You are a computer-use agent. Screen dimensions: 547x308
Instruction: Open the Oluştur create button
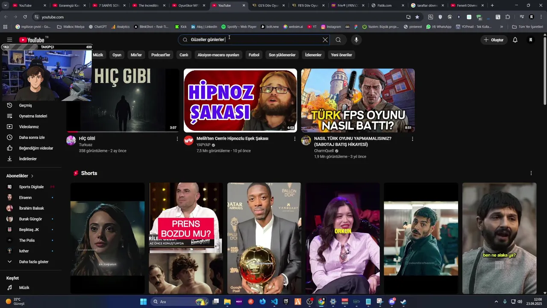(x=494, y=40)
